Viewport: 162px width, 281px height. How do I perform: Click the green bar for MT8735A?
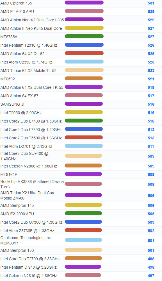coord(84,36)
